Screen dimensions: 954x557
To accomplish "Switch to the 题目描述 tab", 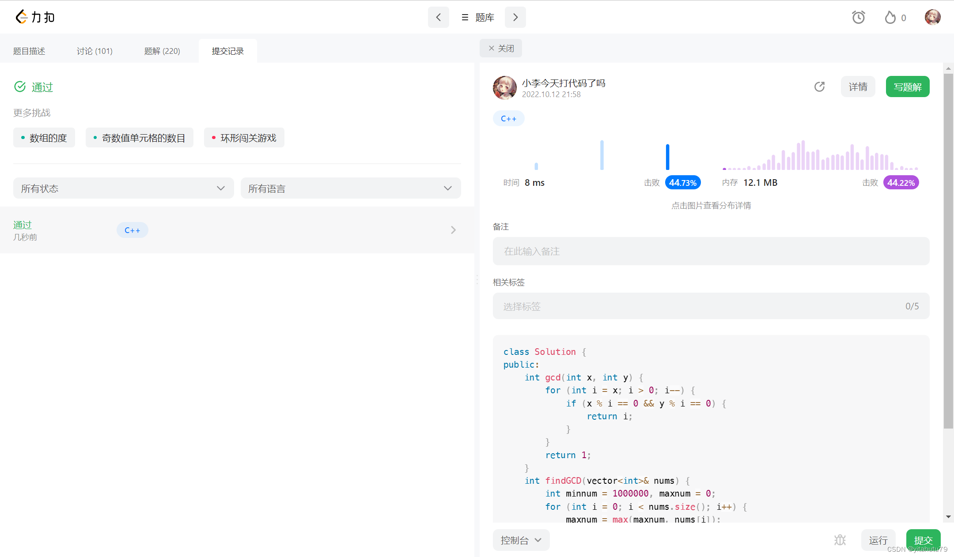I will 31,50.
